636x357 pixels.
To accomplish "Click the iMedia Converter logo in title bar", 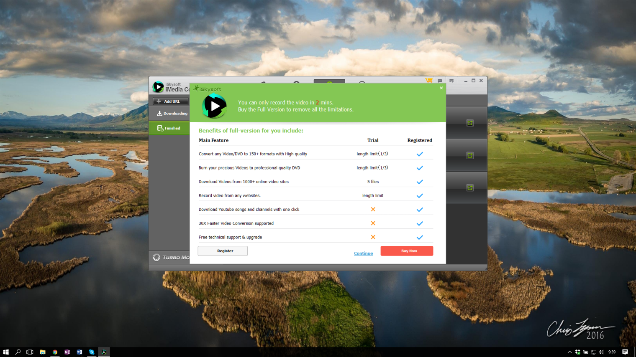I will coord(158,87).
